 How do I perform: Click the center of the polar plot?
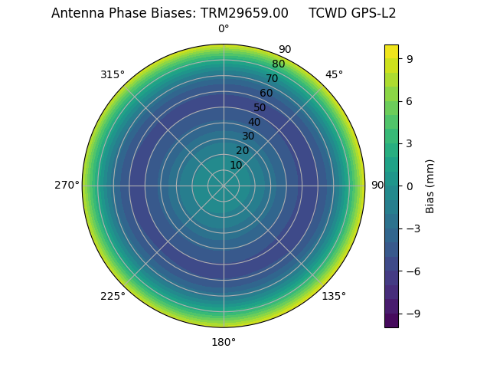[224, 186]
